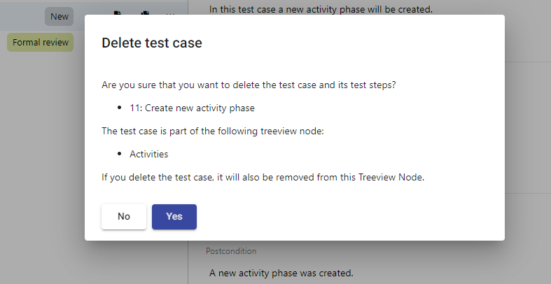Click the "Are you sure" confirmation question
Image resolution: width=551 pixels, height=284 pixels.
click(260, 85)
